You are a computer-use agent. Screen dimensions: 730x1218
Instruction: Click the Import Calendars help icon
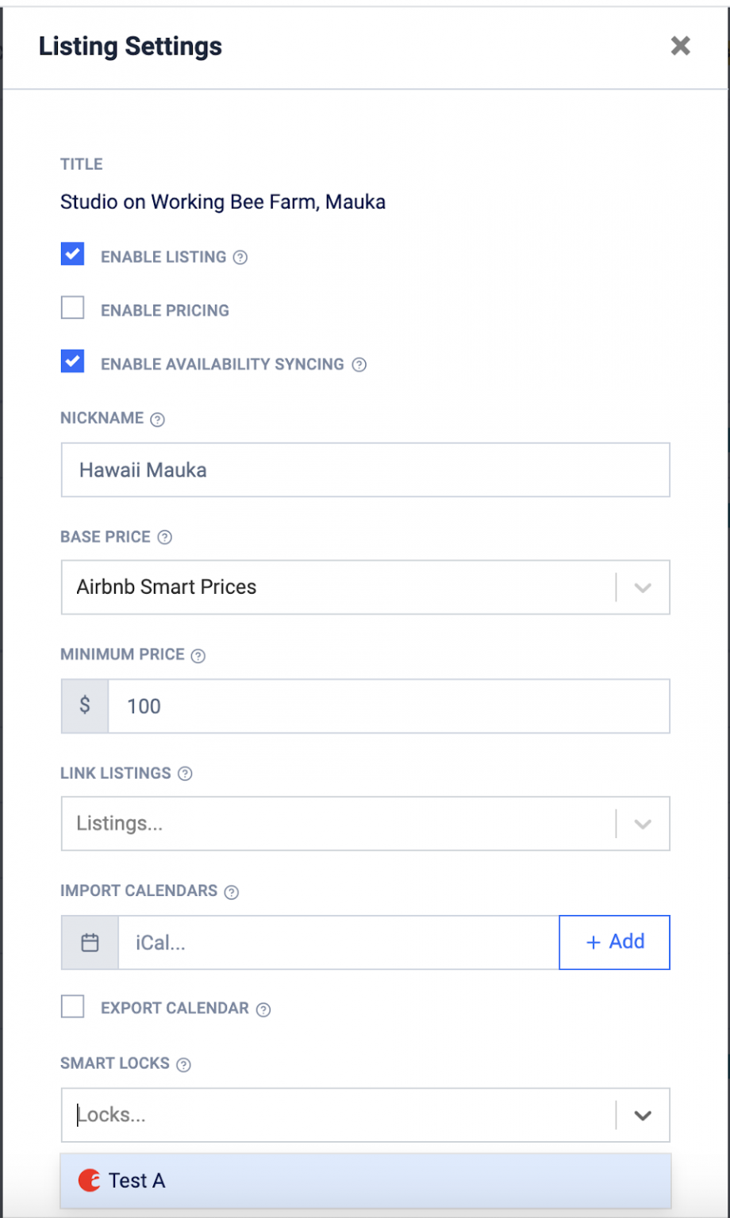231,891
